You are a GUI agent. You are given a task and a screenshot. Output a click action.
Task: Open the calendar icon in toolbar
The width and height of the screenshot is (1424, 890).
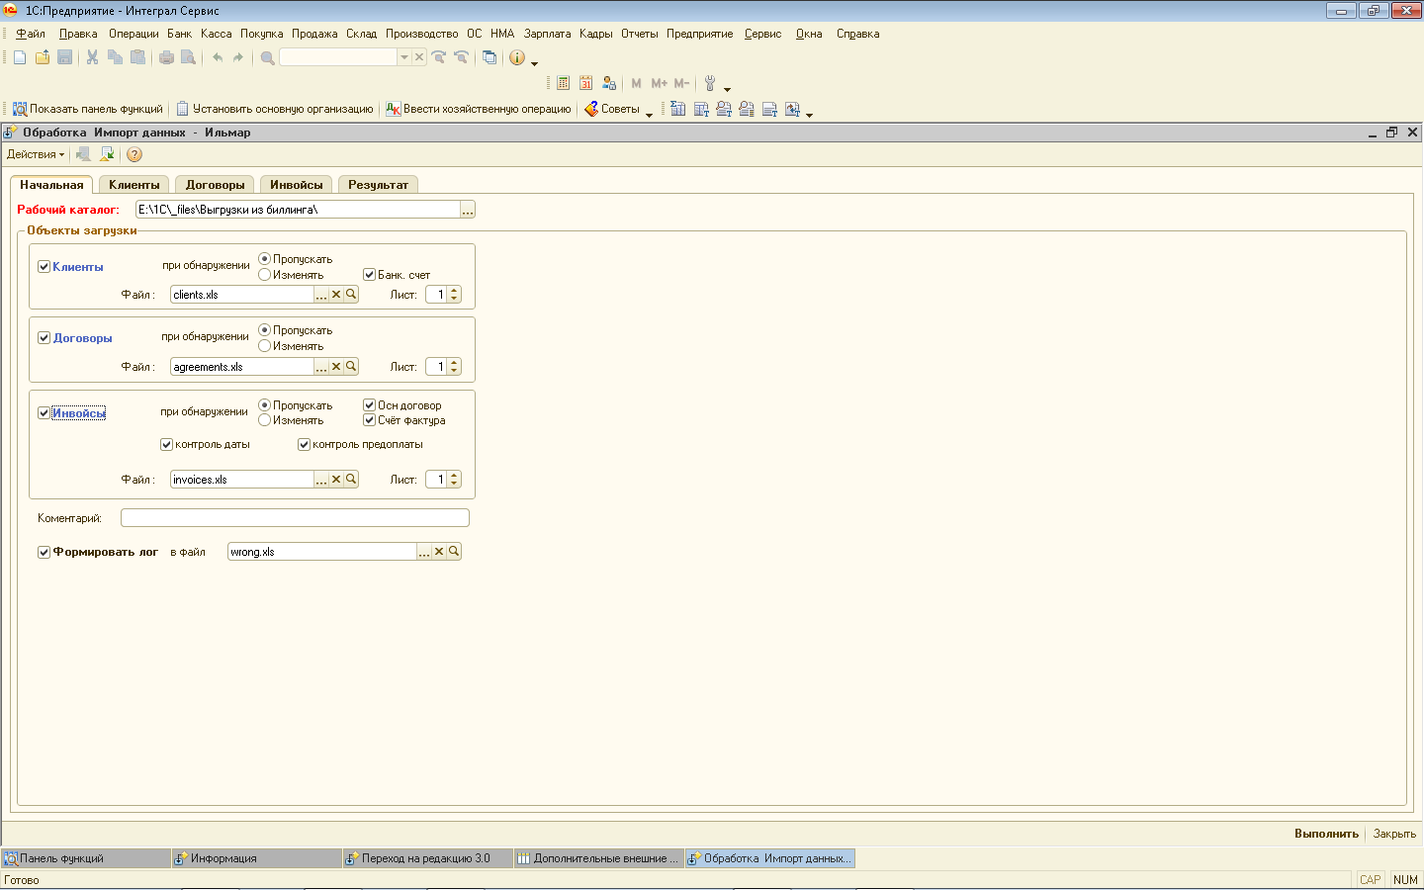586,83
